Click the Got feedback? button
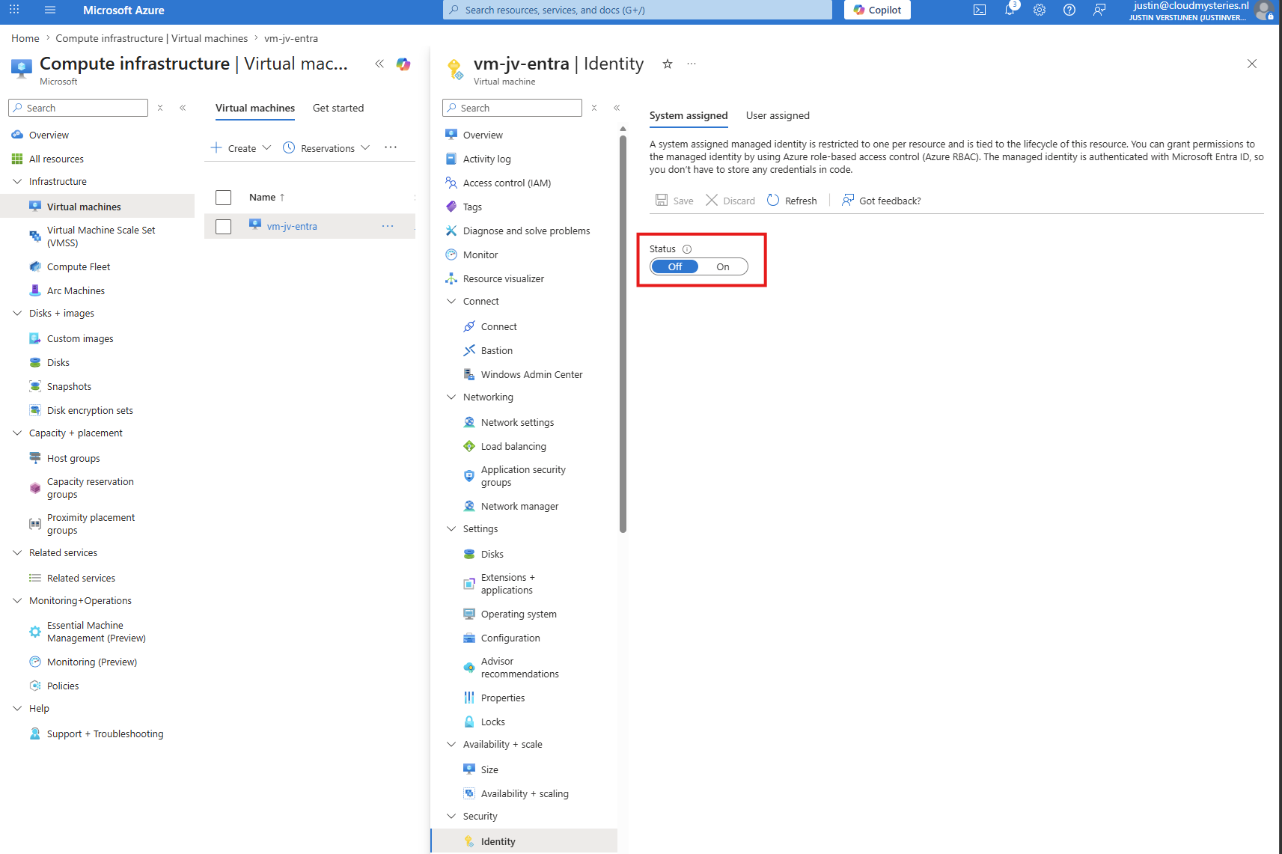The height and width of the screenshot is (854, 1282). click(881, 201)
